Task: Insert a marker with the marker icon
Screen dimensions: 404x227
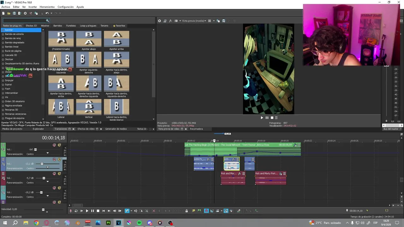Action: click(193, 211)
